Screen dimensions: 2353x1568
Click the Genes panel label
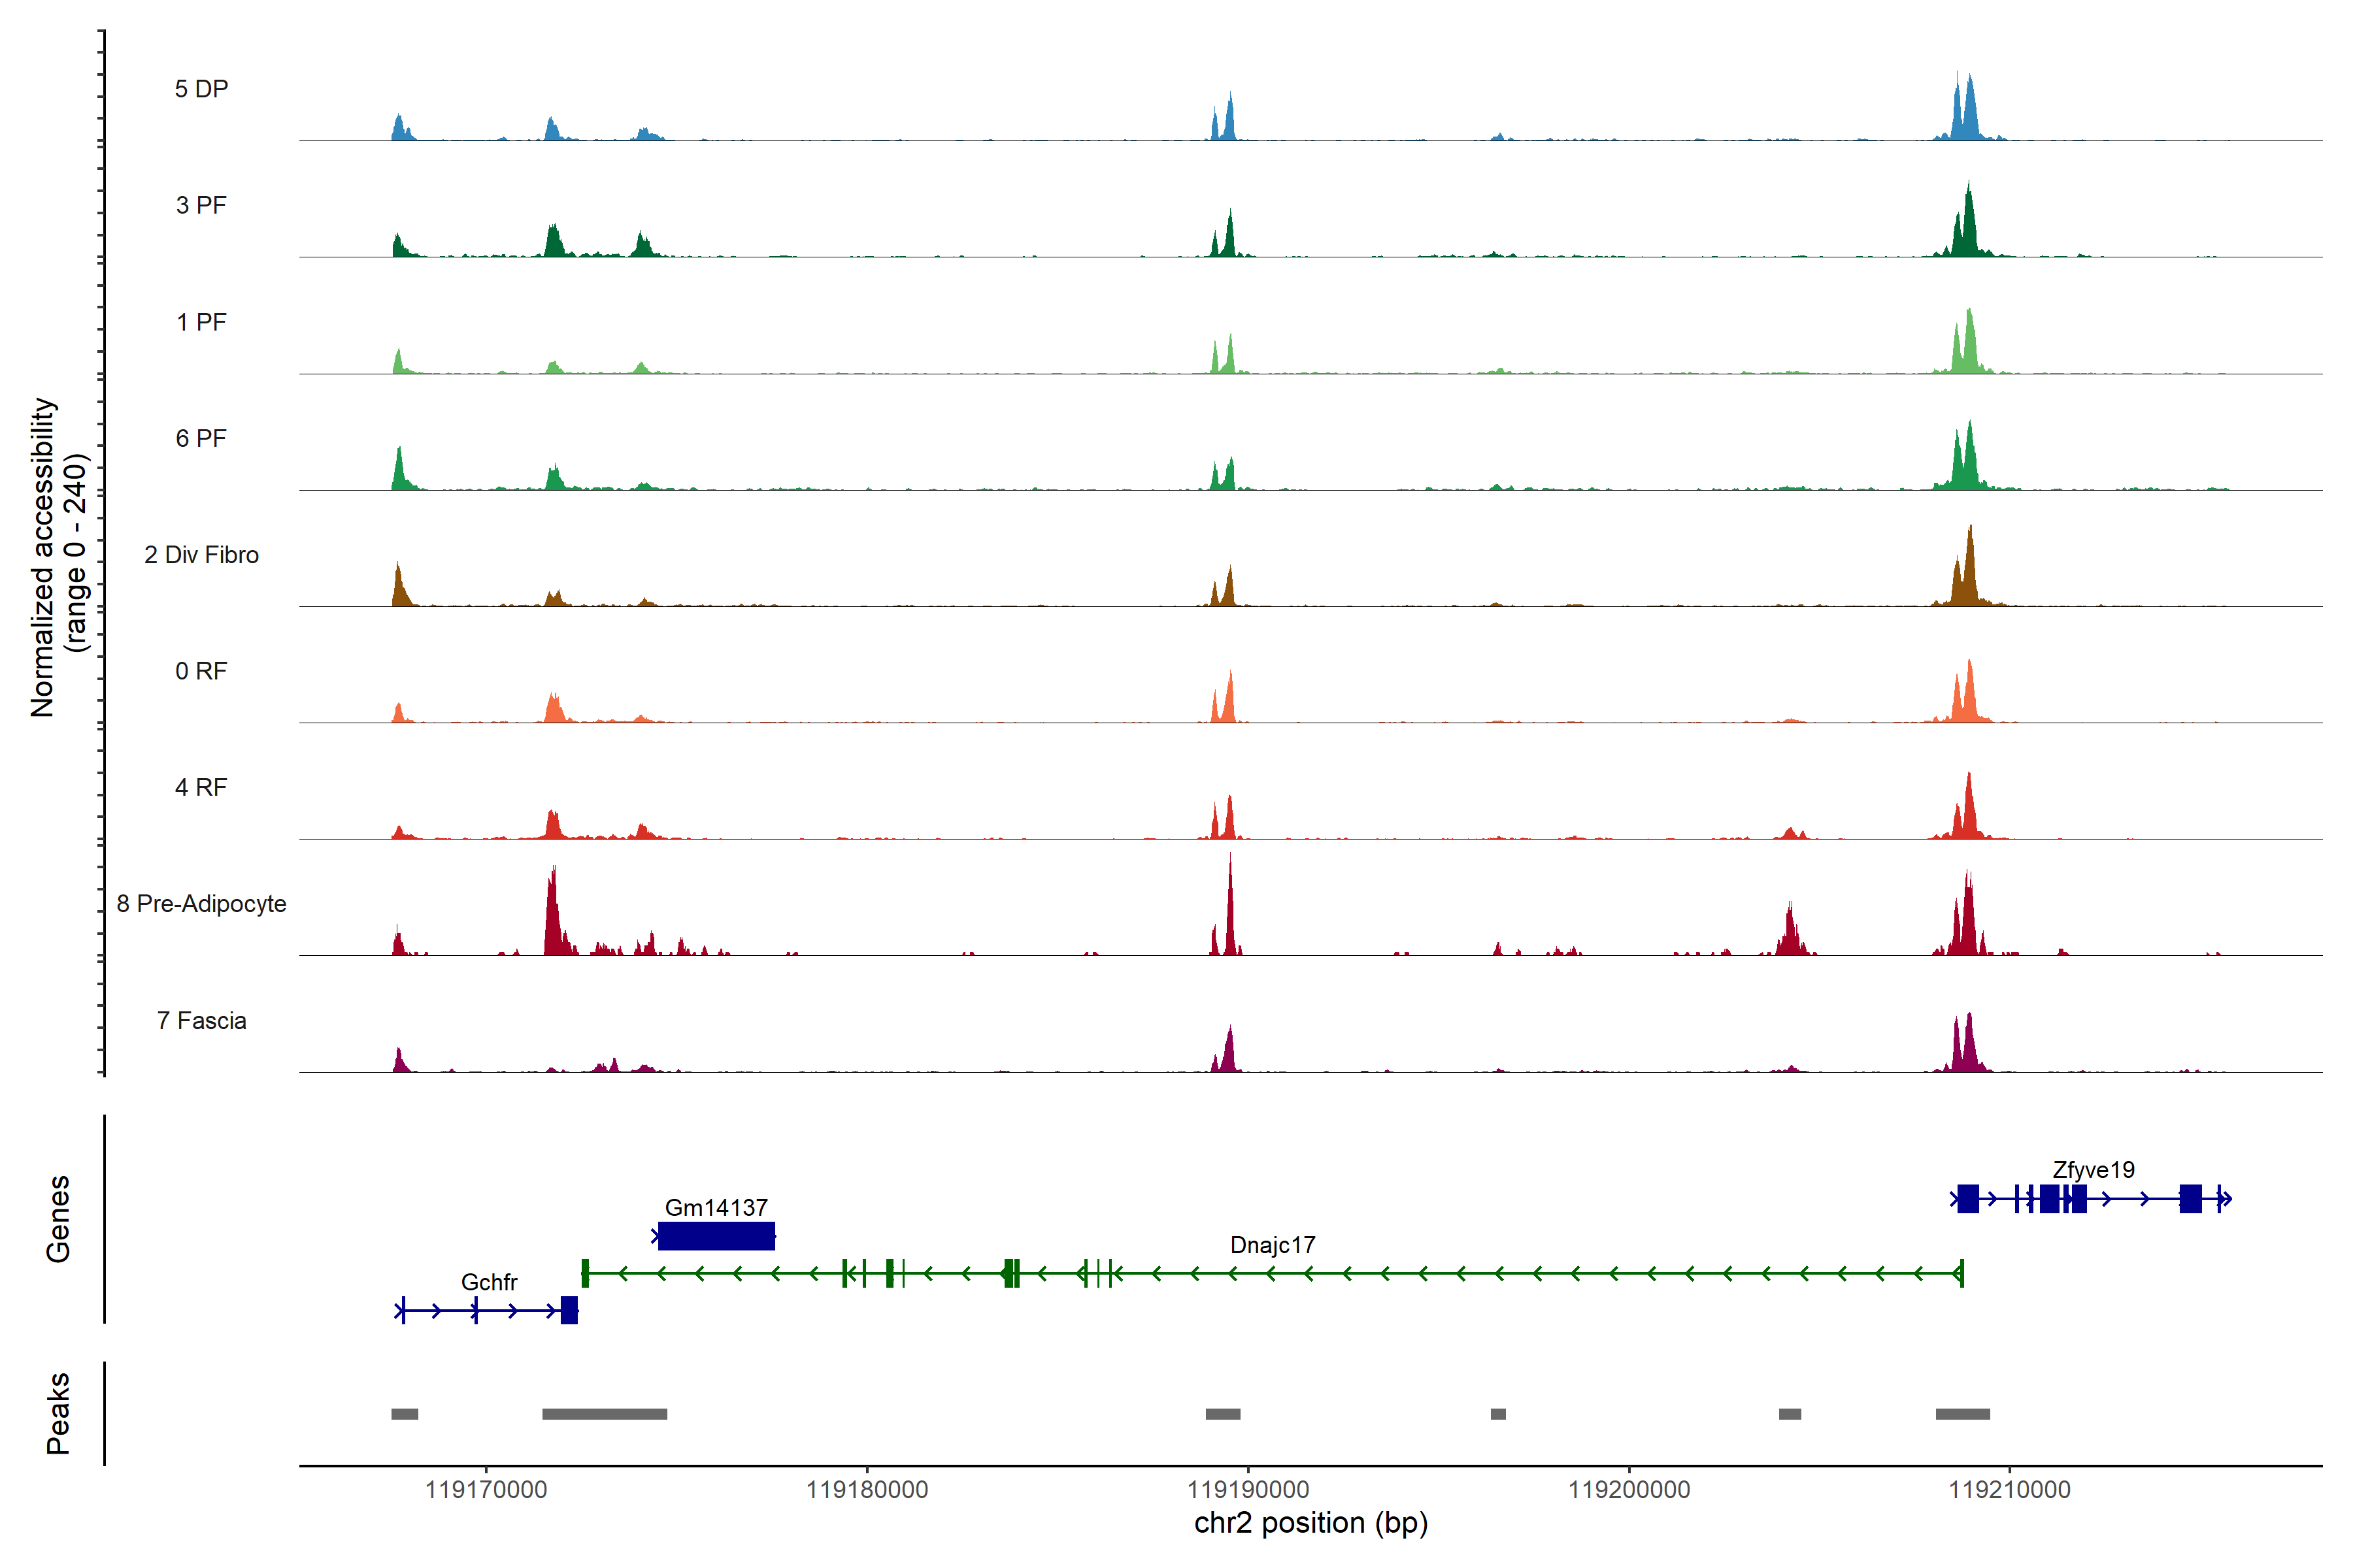[x=58, y=1219]
